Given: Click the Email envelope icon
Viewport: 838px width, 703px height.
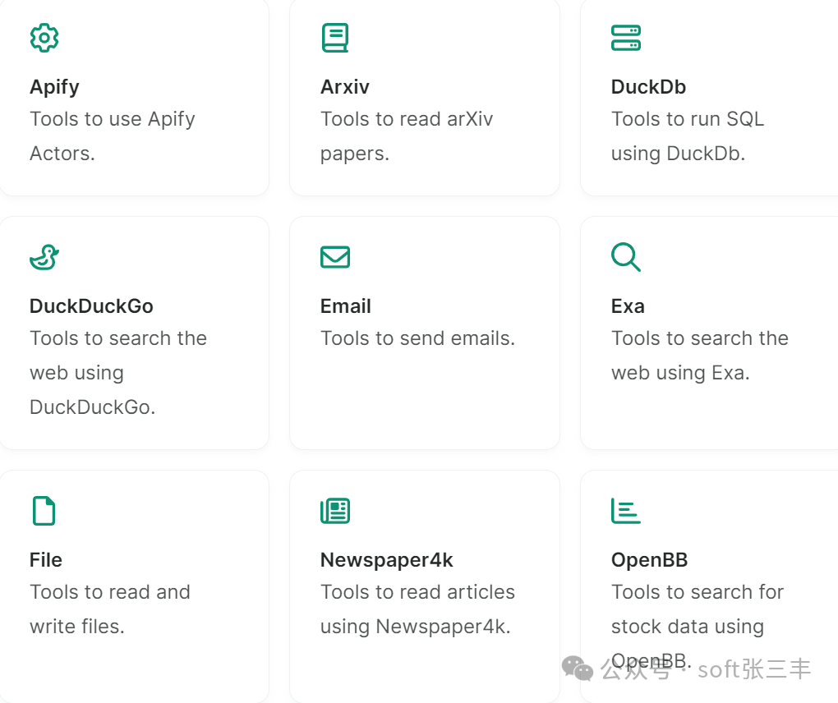Looking at the screenshot, I should tap(335, 257).
